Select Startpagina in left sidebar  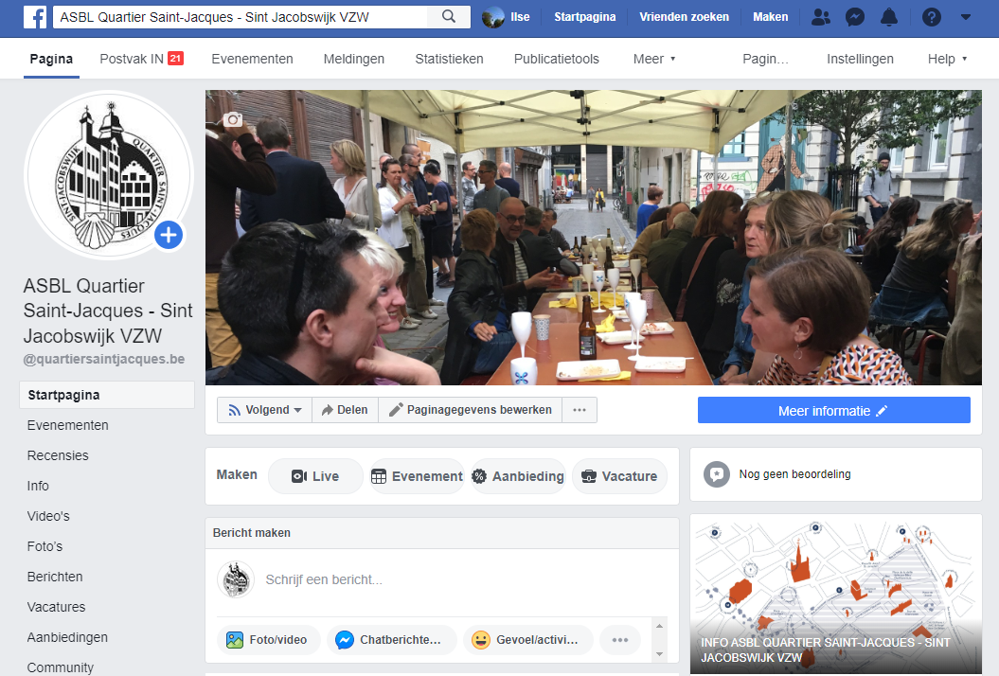click(x=107, y=395)
